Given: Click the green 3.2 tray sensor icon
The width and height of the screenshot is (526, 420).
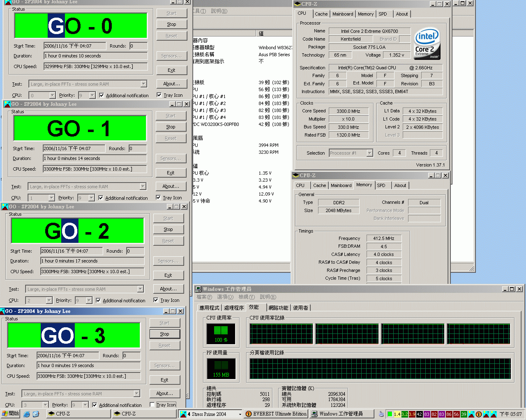Looking at the screenshot, I should (405, 414).
